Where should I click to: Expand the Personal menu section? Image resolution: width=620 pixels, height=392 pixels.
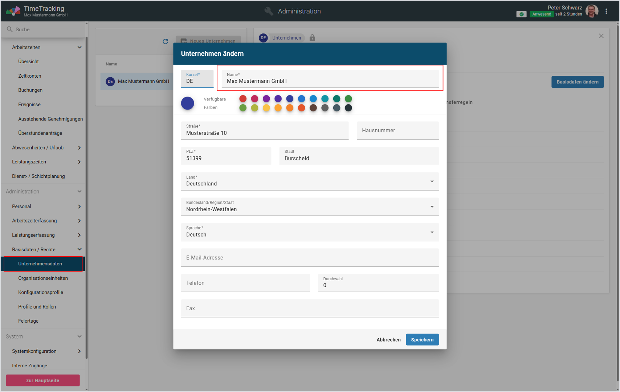79,207
